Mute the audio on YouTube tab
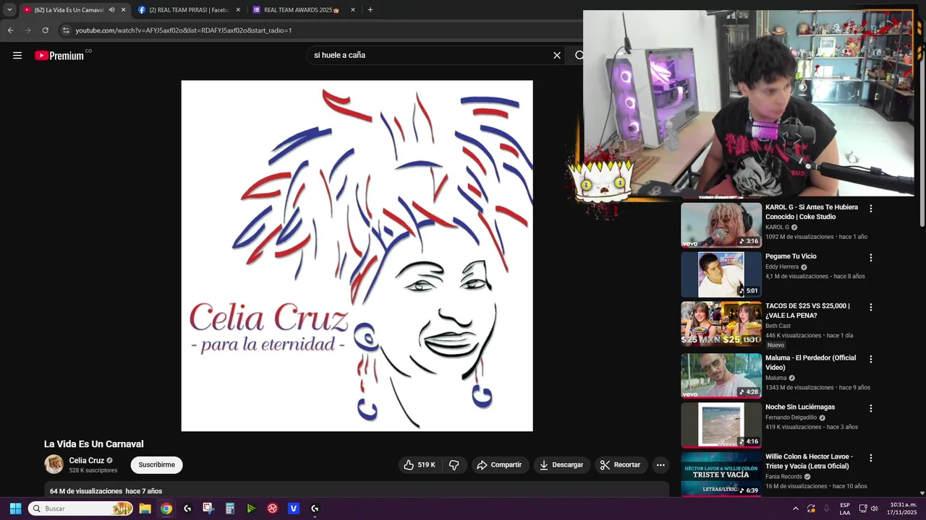Screen dimensions: 926x520 (x=111, y=10)
